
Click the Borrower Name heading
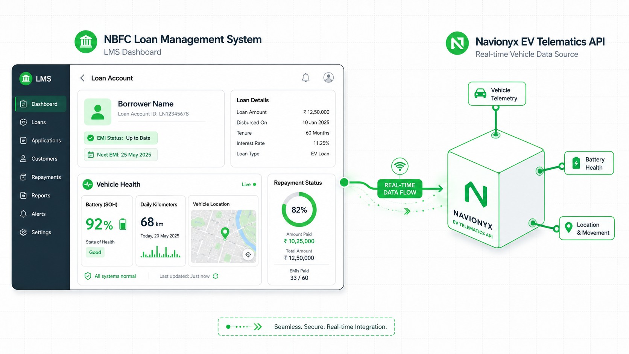(x=146, y=104)
